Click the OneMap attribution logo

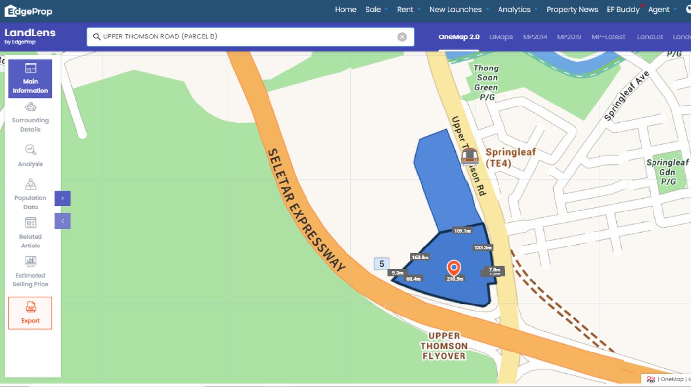click(651, 379)
